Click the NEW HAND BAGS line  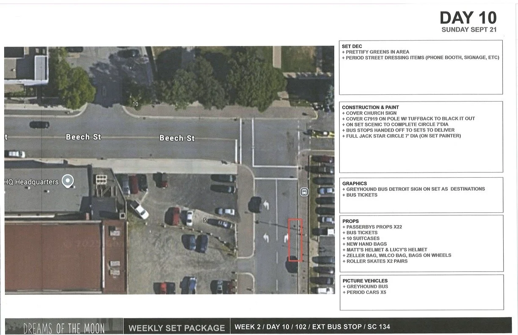[x=364, y=244]
